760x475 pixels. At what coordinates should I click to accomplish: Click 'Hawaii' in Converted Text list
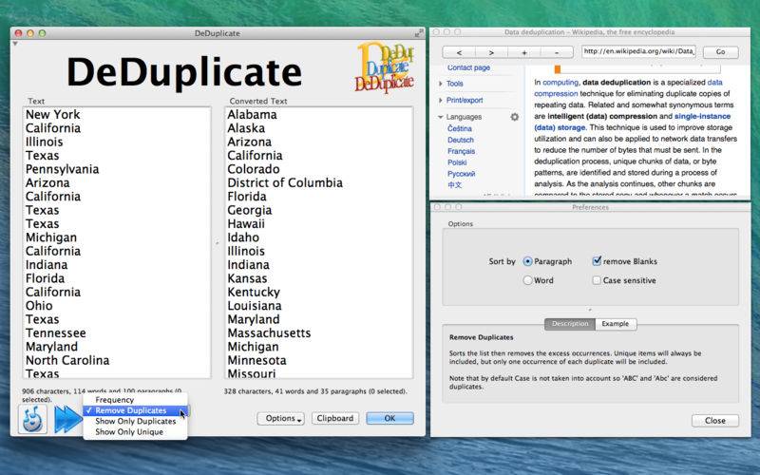click(246, 224)
